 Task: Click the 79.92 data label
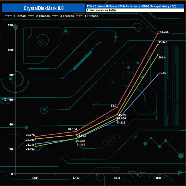point(163,73)
